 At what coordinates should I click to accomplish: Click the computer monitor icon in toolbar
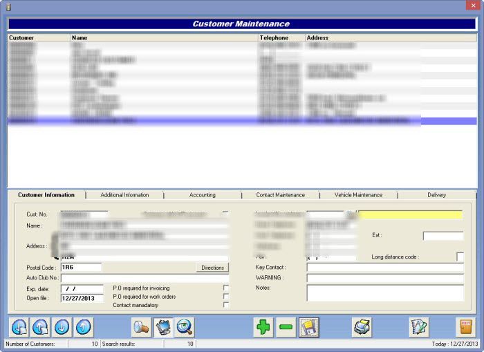pyautogui.click(x=163, y=327)
